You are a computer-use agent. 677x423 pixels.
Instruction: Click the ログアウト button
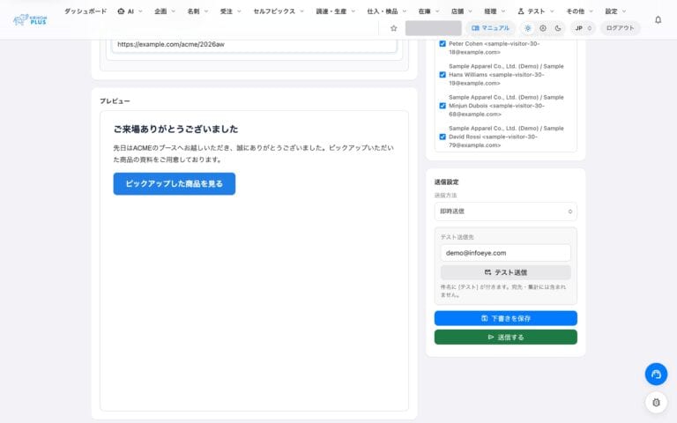[x=620, y=28]
